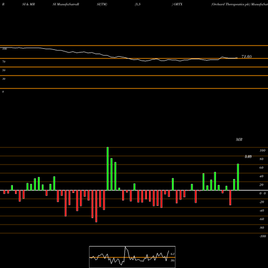The image size is (268, 268).
Task: Click the -60 label on MR axis
Action: pyautogui.click(x=262, y=219)
